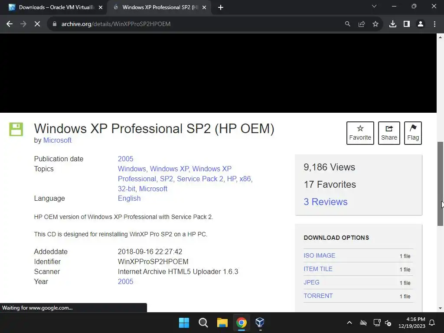Open File Explorer from the taskbar

coord(222,323)
